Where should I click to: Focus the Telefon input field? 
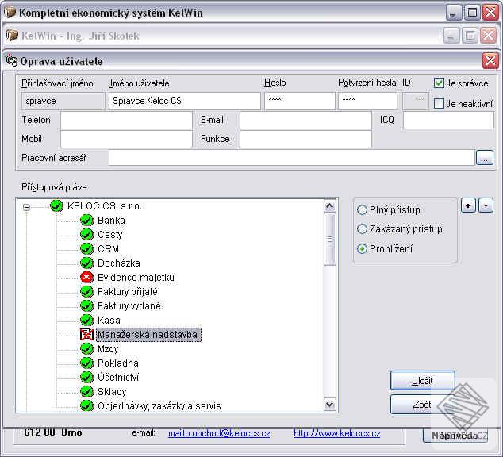tap(126, 121)
